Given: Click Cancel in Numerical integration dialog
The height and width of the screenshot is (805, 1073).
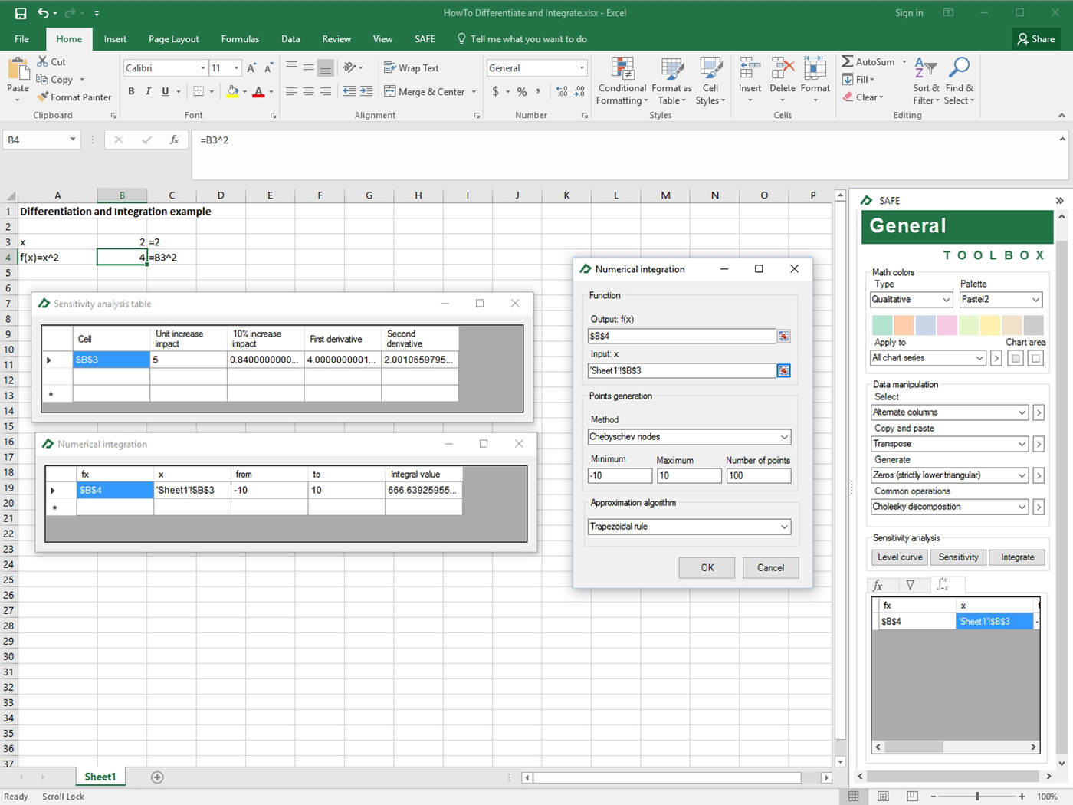Looking at the screenshot, I should coord(770,568).
